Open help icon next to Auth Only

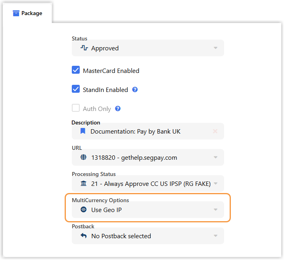(x=118, y=109)
